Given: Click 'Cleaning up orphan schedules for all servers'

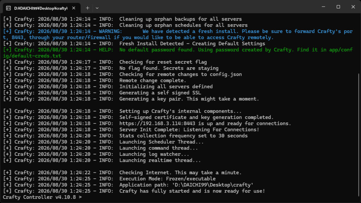Looking at the screenshot, I should (x=183, y=25).
